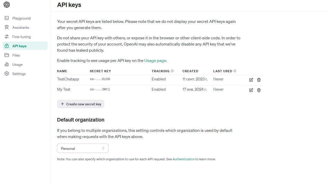Delete the My Test secret key

tap(259, 90)
